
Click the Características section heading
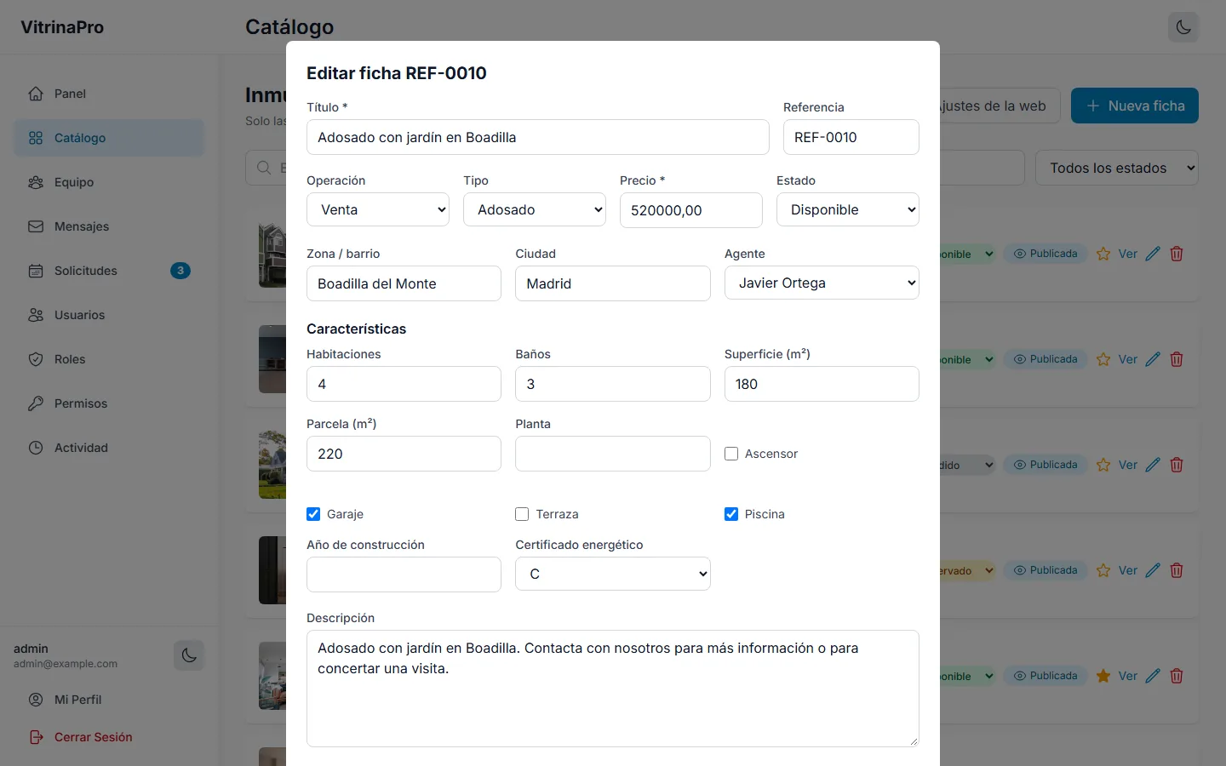tap(356, 329)
